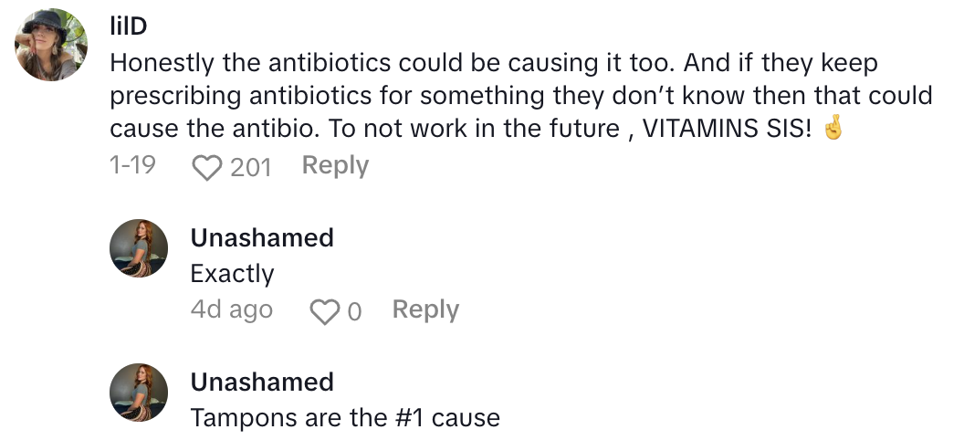964x440 pixels.
Task: Click the 201 like count
Action: tap(250, 167)
